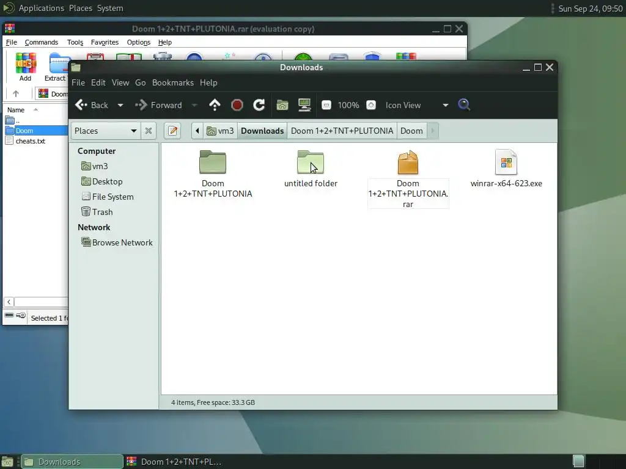626x469 pixels.
Task: Go to Doom path bar segment
Action: pyautogui.click(x=411, y=131)
